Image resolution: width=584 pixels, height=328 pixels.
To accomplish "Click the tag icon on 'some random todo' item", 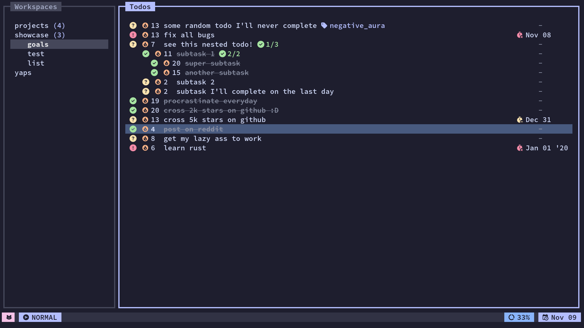I will [324, 25].
